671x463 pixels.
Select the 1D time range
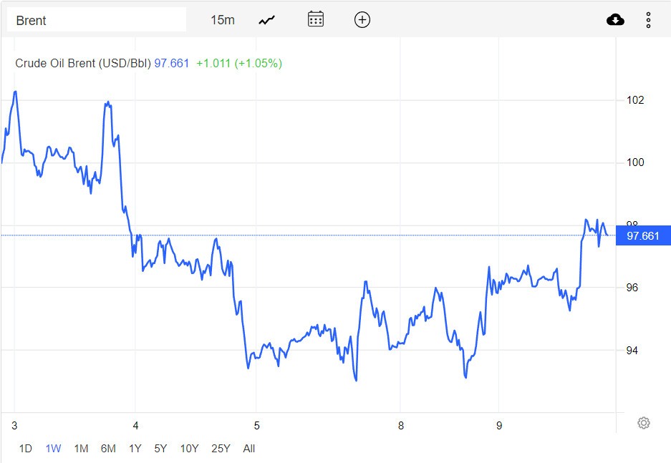(25, 449)
